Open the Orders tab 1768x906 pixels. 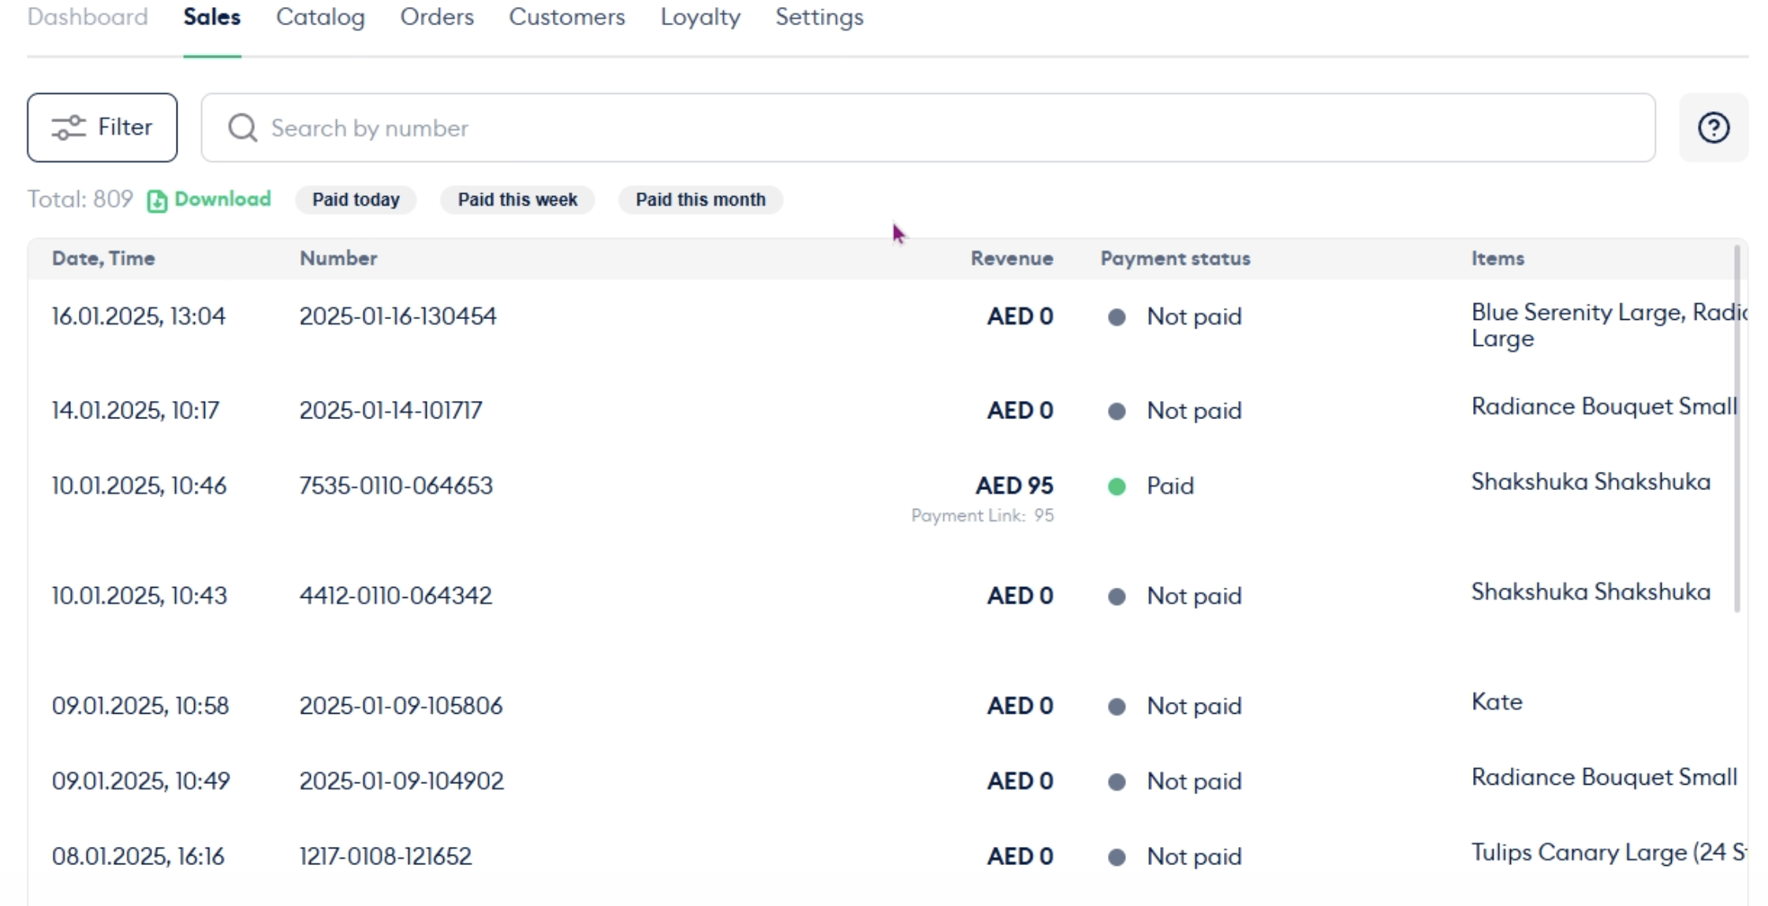tap(437, 17)
